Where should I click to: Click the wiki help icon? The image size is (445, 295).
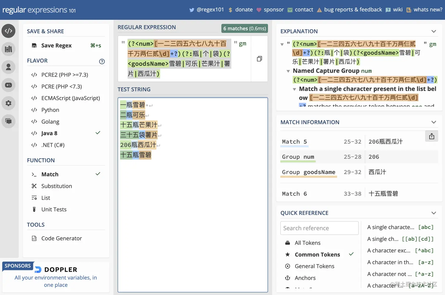pos(388,10)
